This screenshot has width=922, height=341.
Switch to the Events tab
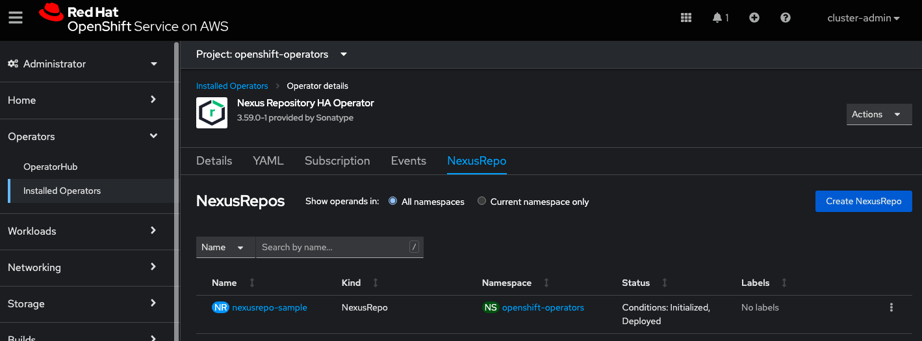pyautogui.click(x=409, y=161)
